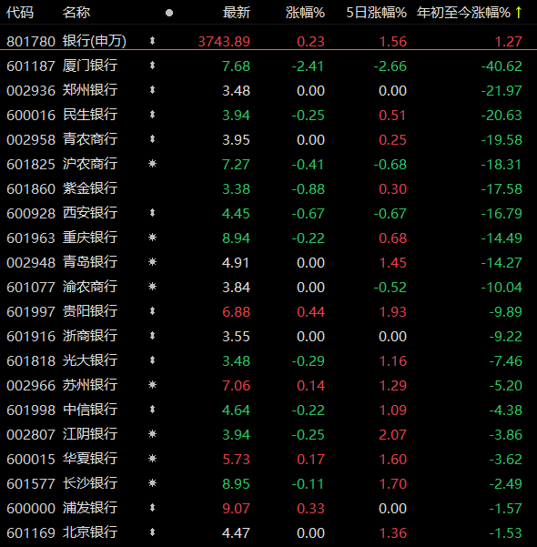Click the white dot column header icon
The height and width of the screenshot is (547, 537).
click(169, 13)
